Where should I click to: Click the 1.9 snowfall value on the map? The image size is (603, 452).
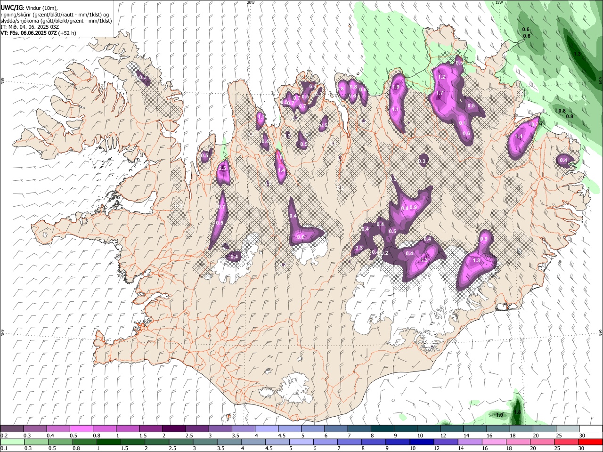[396, 87]
